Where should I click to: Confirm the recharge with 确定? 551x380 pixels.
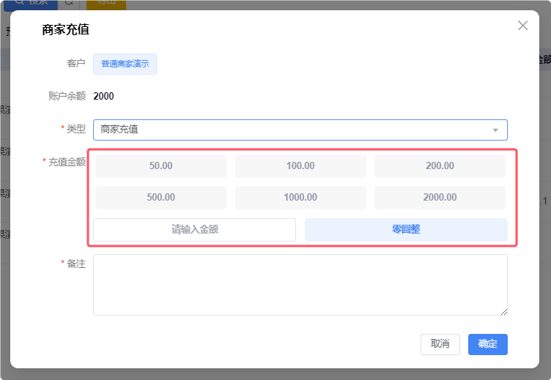pyautogui.click(x=487, y=344)
